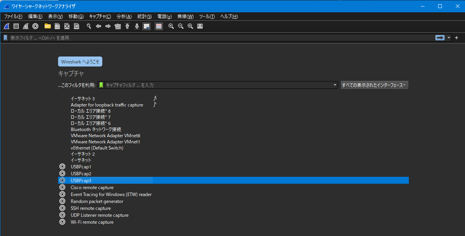Open the 移動(G) menu
The height and width of the screenshot is (236, 465).
pos(76,17)
